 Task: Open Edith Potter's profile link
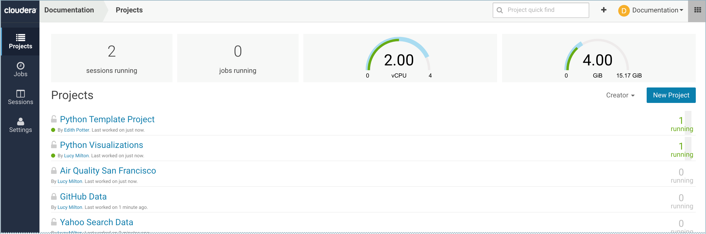click(76, 130)
